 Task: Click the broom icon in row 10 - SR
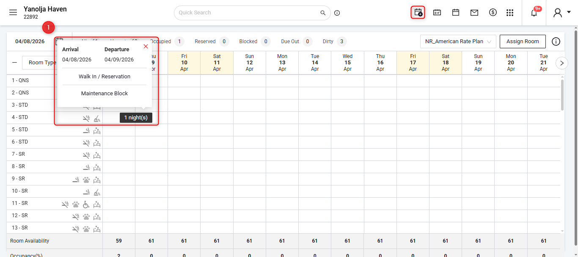(97, 192)
